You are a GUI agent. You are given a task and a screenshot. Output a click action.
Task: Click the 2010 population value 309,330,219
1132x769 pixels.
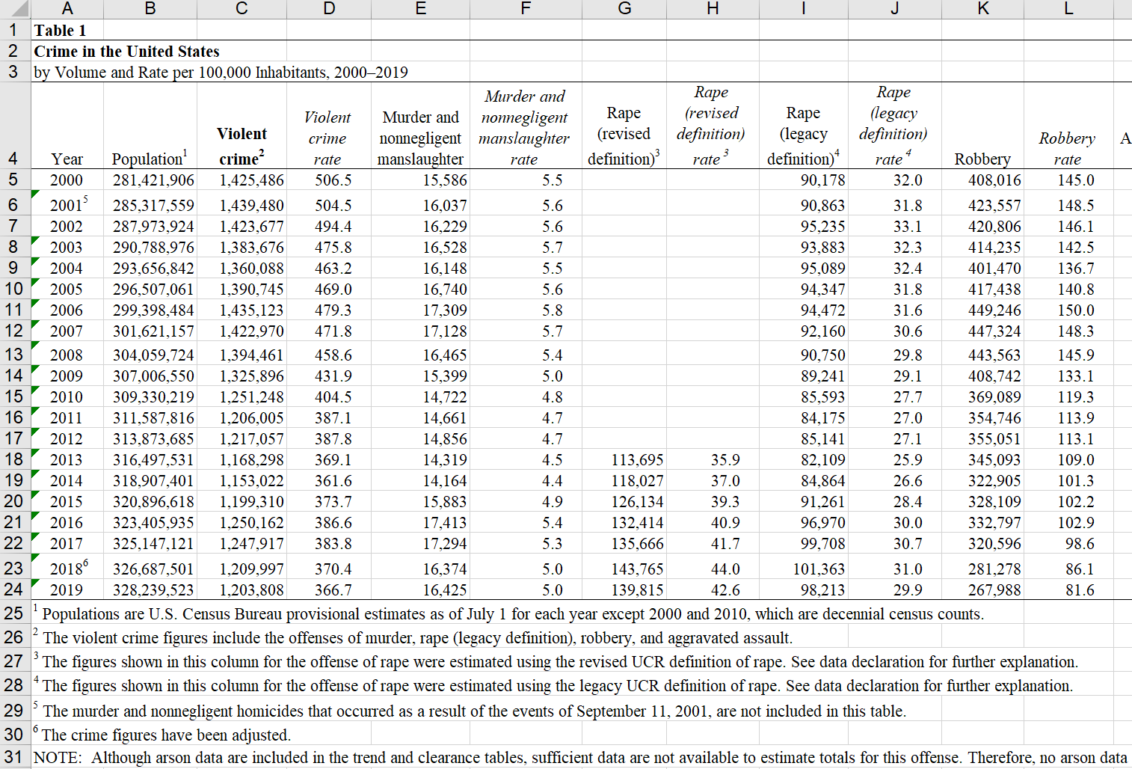[x=153, y=397]
